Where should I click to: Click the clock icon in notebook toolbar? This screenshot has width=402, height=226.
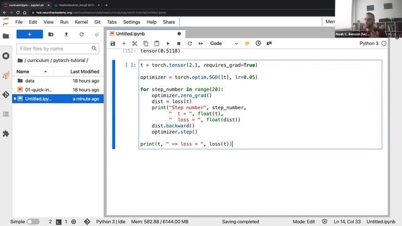[x=258, y=43]
